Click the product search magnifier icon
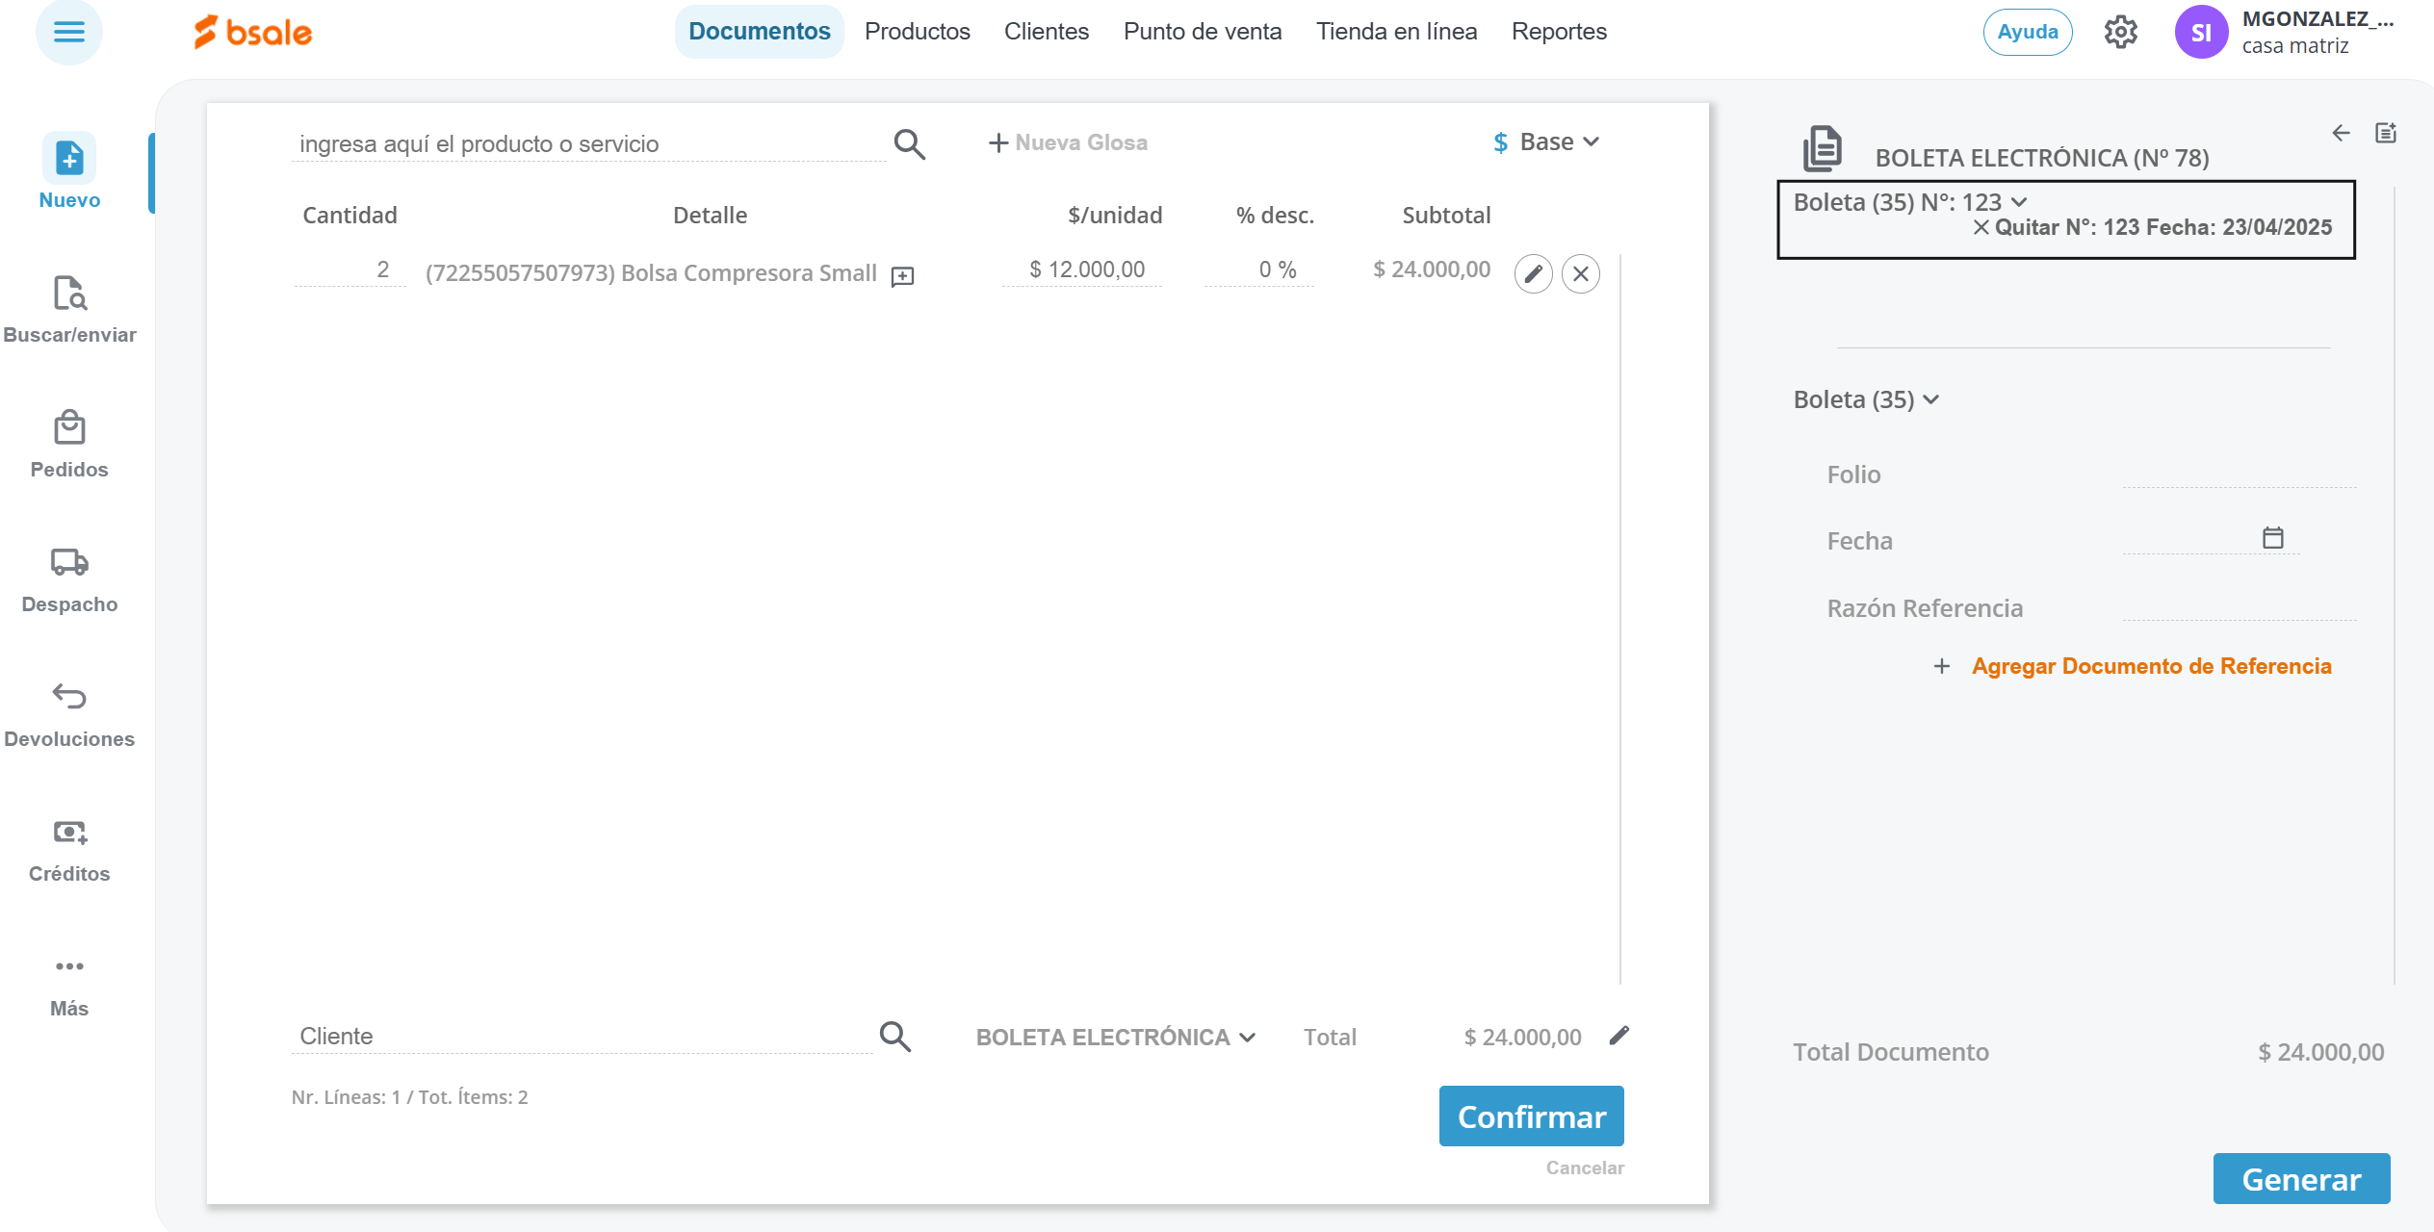This screenshot has width=2434, height=1232. tap(909, 144)
